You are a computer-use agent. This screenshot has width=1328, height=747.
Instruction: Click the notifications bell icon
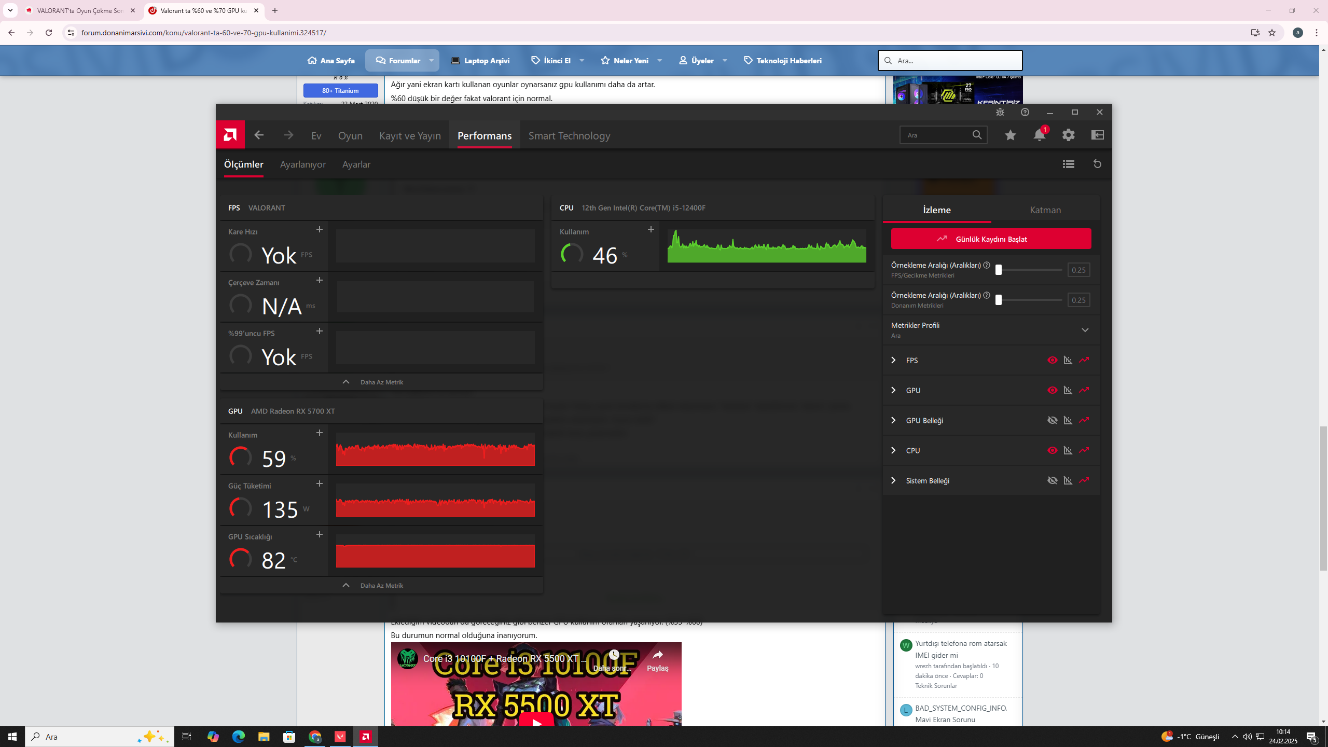point(1039,135)
